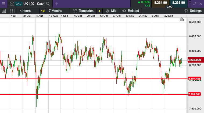Open the drag handle dots menu
The width and height of the screenshot is (204, 113).
190,4
